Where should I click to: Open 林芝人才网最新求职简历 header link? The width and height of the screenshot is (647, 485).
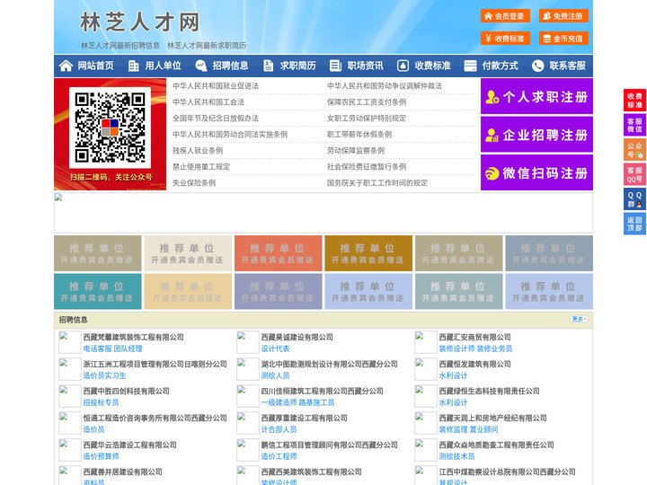pos(207,46)
